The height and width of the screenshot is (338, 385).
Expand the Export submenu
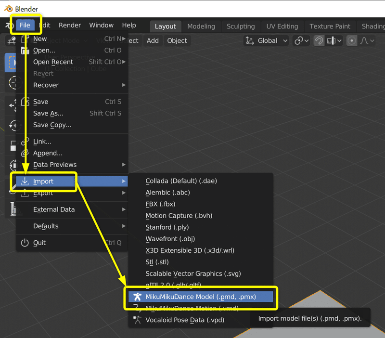(72, 193)
